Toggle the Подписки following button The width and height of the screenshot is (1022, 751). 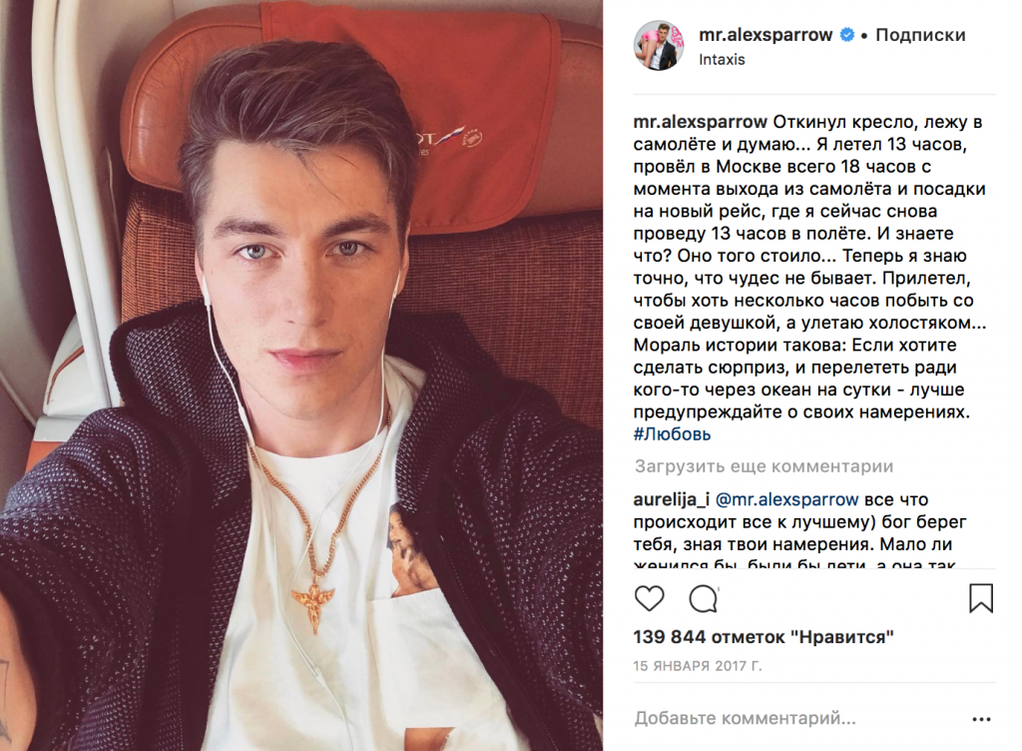coord(920,35)
